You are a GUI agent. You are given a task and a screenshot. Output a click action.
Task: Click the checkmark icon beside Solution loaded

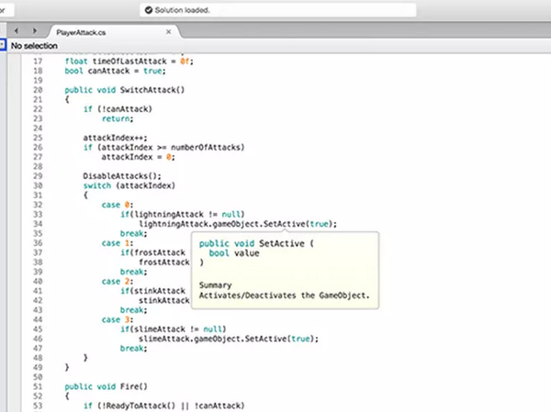149,10
